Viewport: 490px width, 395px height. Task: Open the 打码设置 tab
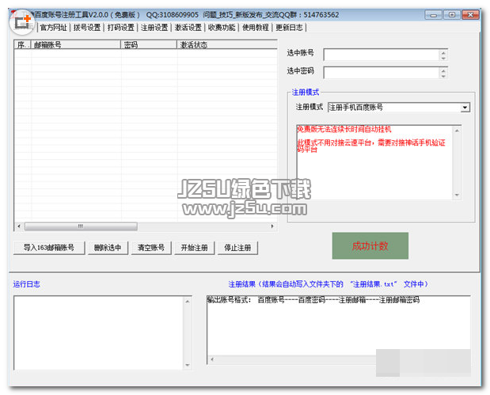pyautogui.click(x=121, y=28)
